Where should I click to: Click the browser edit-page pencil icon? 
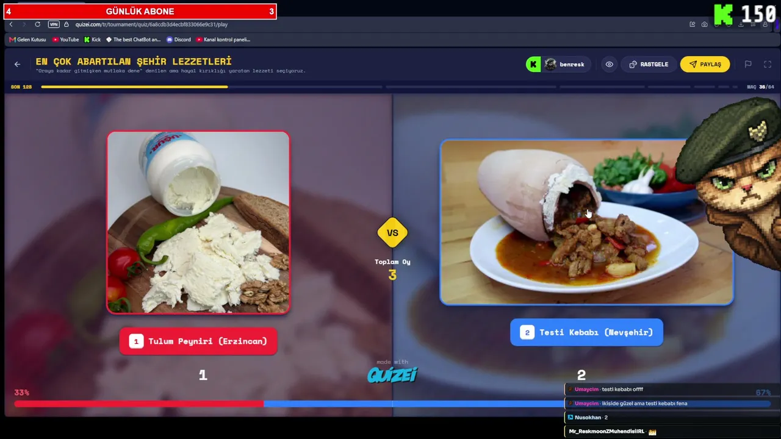693,24
